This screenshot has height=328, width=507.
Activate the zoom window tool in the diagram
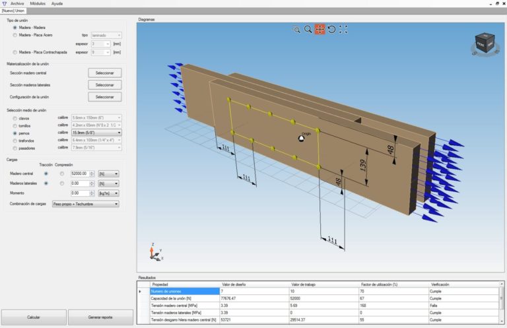(296, 30)
